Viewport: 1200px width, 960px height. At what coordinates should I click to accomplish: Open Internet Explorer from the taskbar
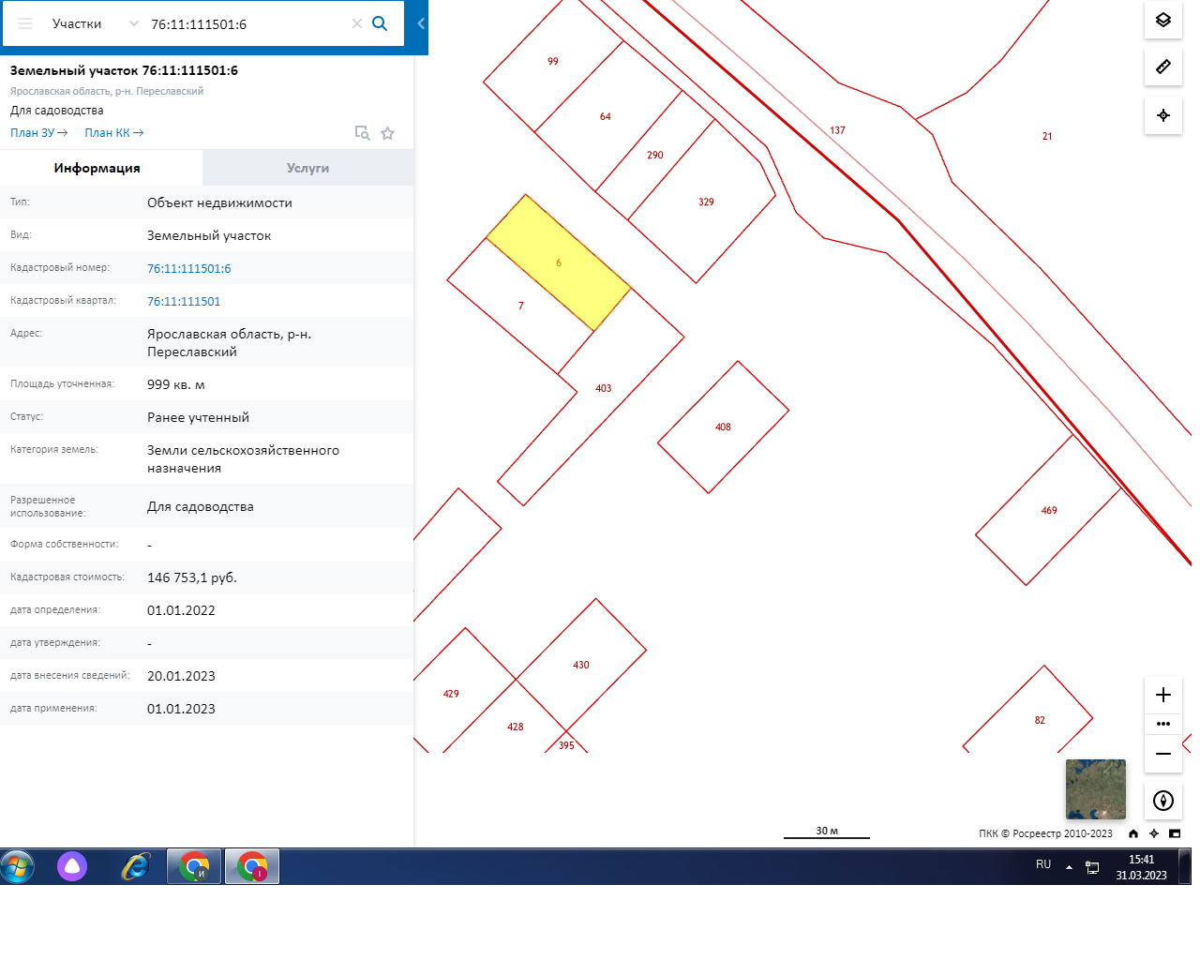[136, 866]
